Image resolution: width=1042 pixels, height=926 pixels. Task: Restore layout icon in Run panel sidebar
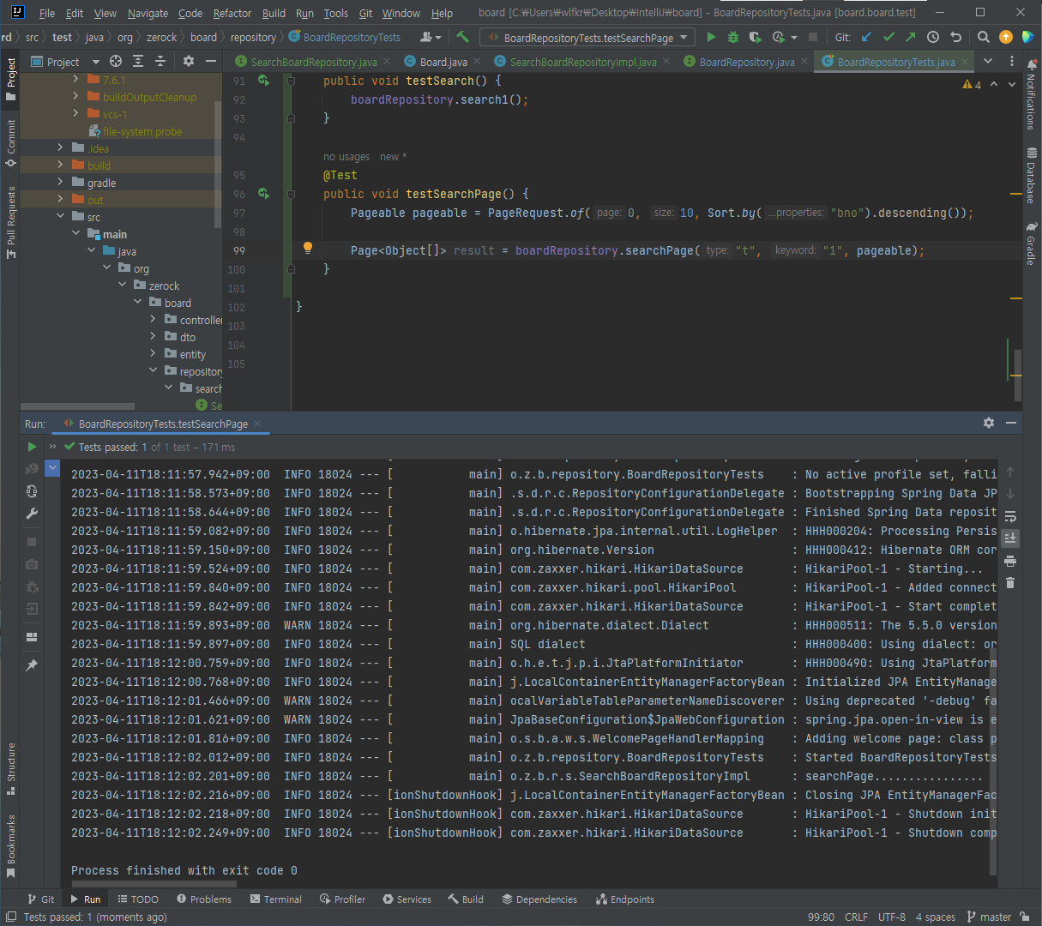(x=32, y=637)
